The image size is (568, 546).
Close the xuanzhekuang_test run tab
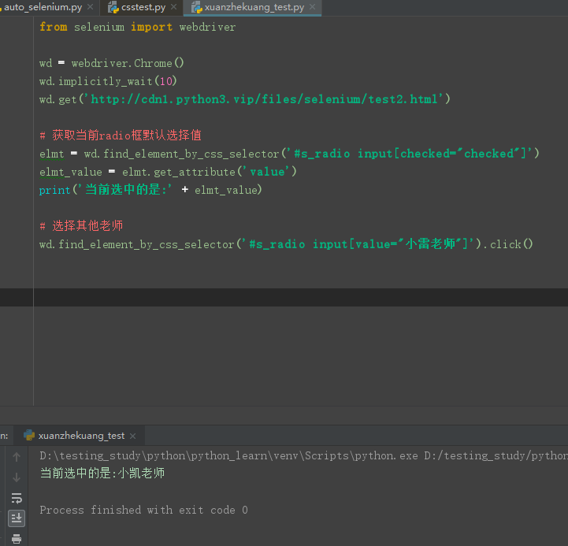pyautogui.click(x=133, y=436)
